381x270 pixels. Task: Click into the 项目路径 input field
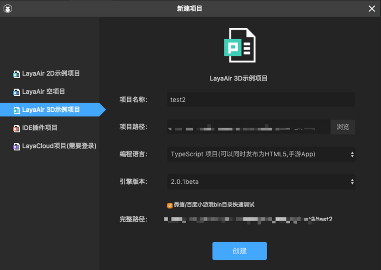click(249, 127)
